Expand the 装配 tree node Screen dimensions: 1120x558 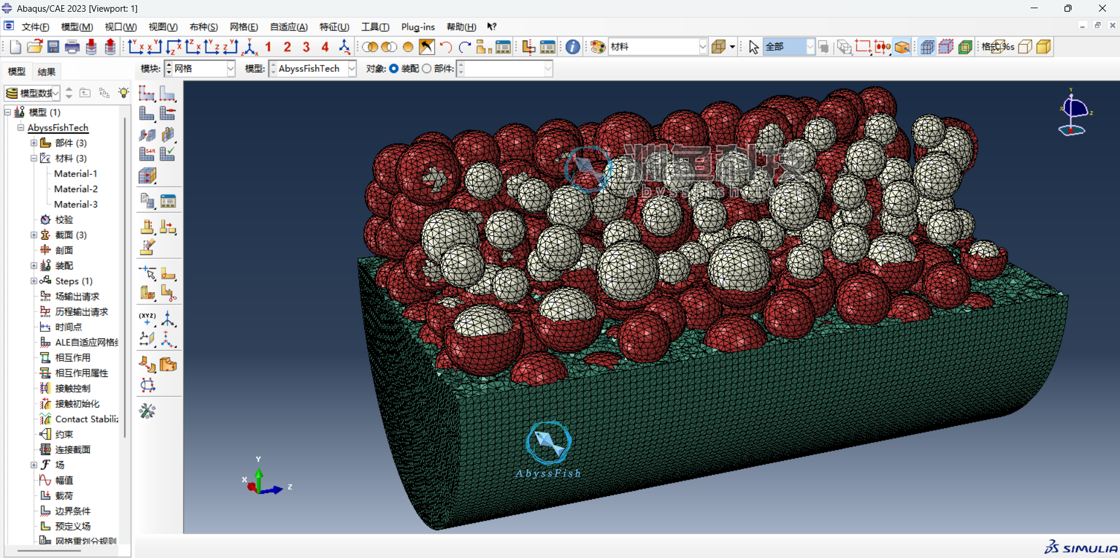click(34, 266)
